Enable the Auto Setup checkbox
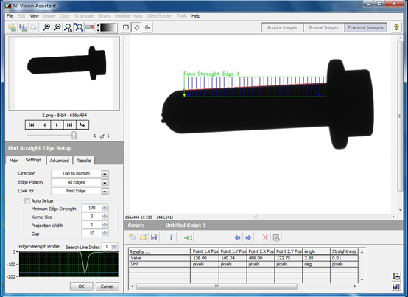The width and height of the screenshot is (408, 297). 27,201
